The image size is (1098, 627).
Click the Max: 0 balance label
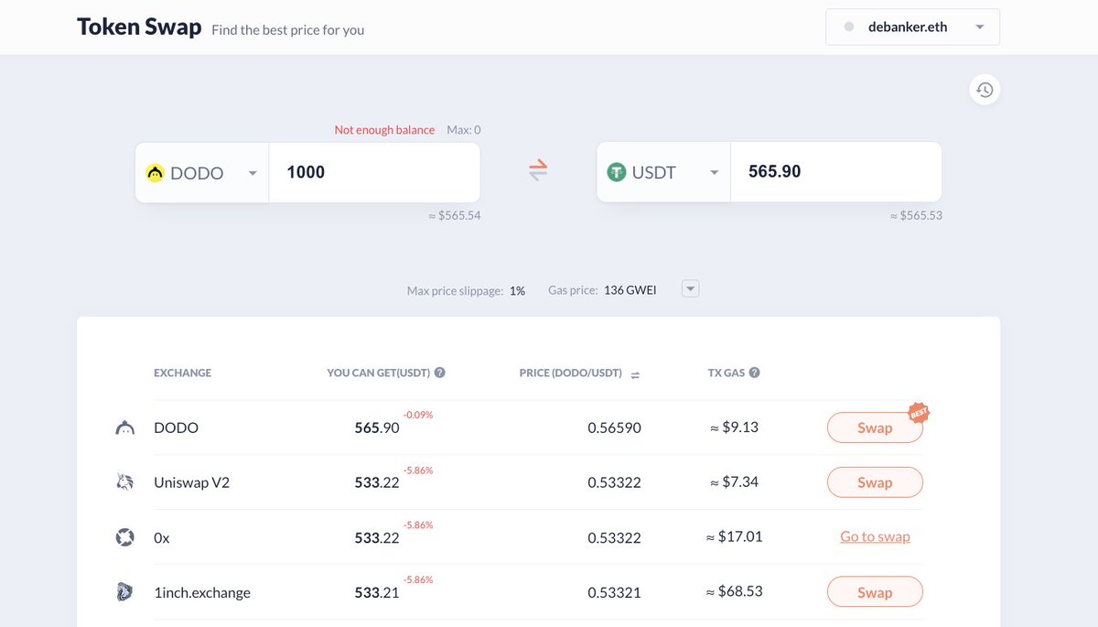click(x=464, y=130)
